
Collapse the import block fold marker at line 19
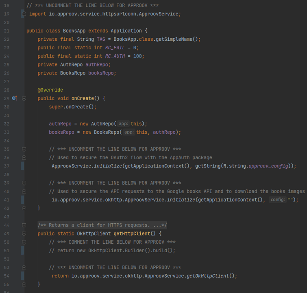coord(24,14)
